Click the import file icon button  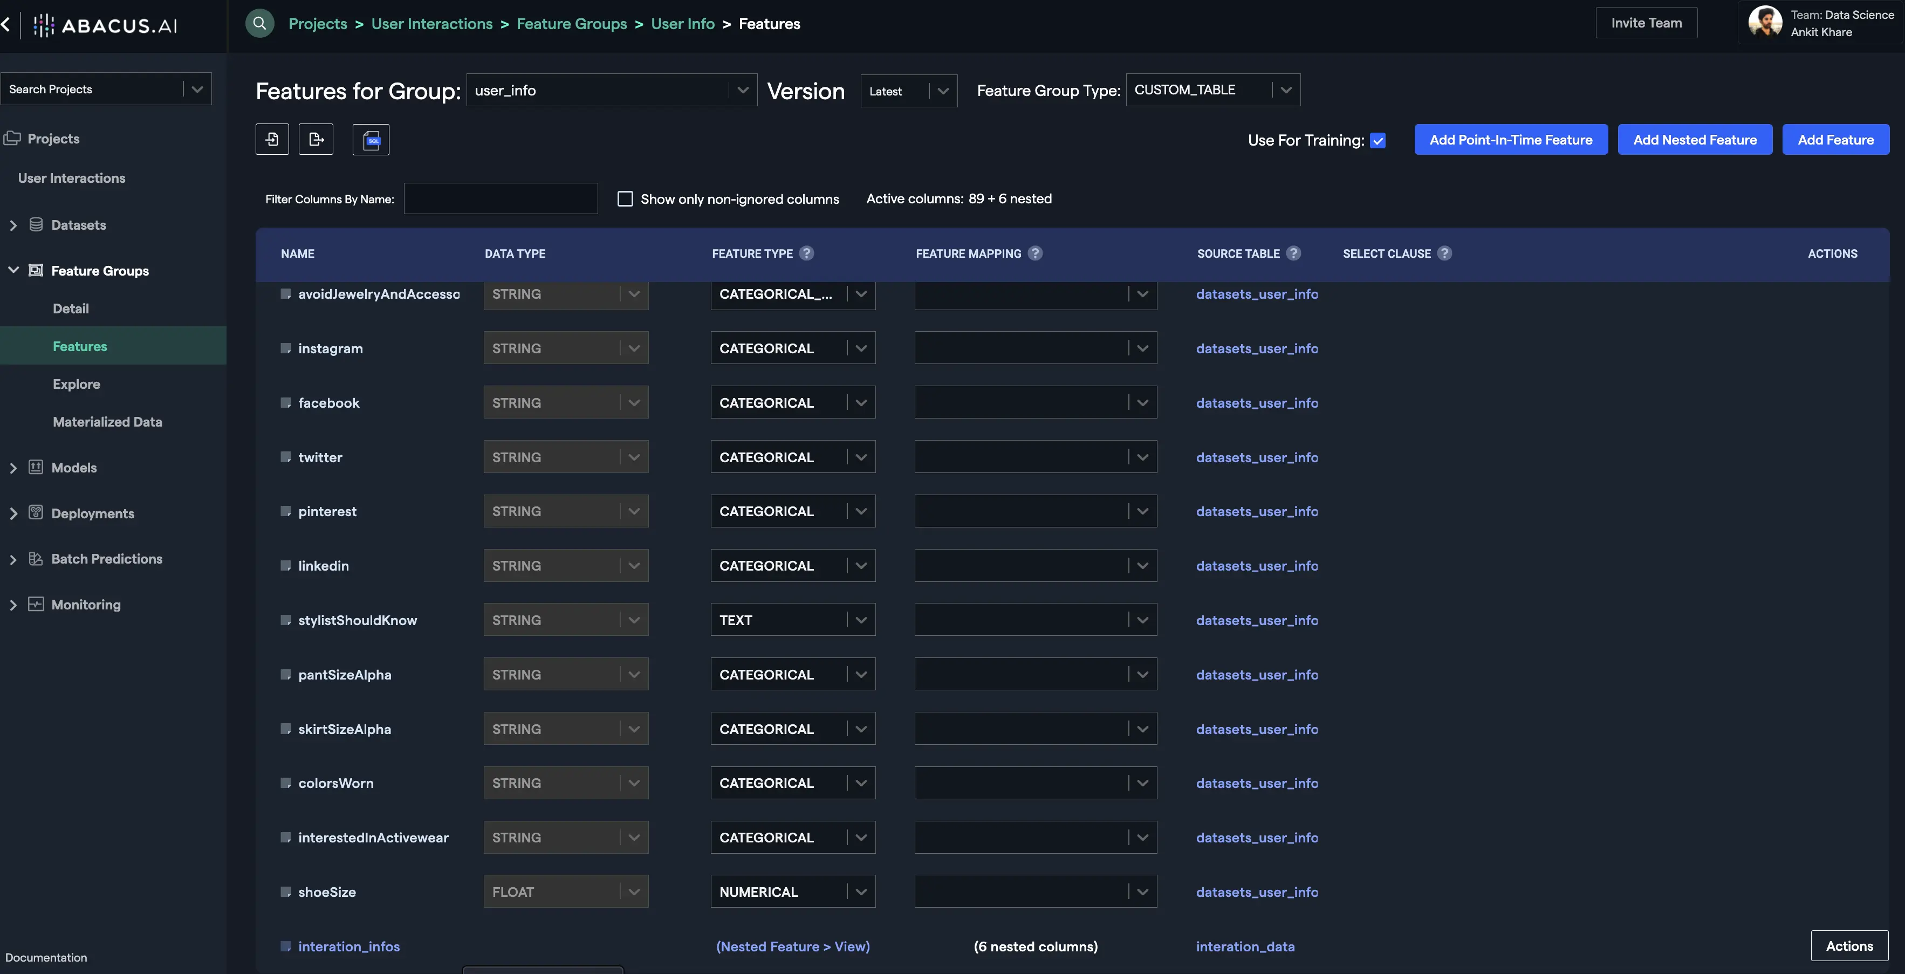coord(272,139)
